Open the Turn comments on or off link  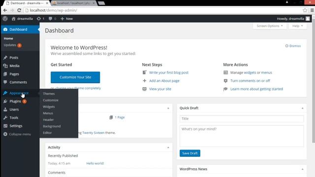point(250,81)
